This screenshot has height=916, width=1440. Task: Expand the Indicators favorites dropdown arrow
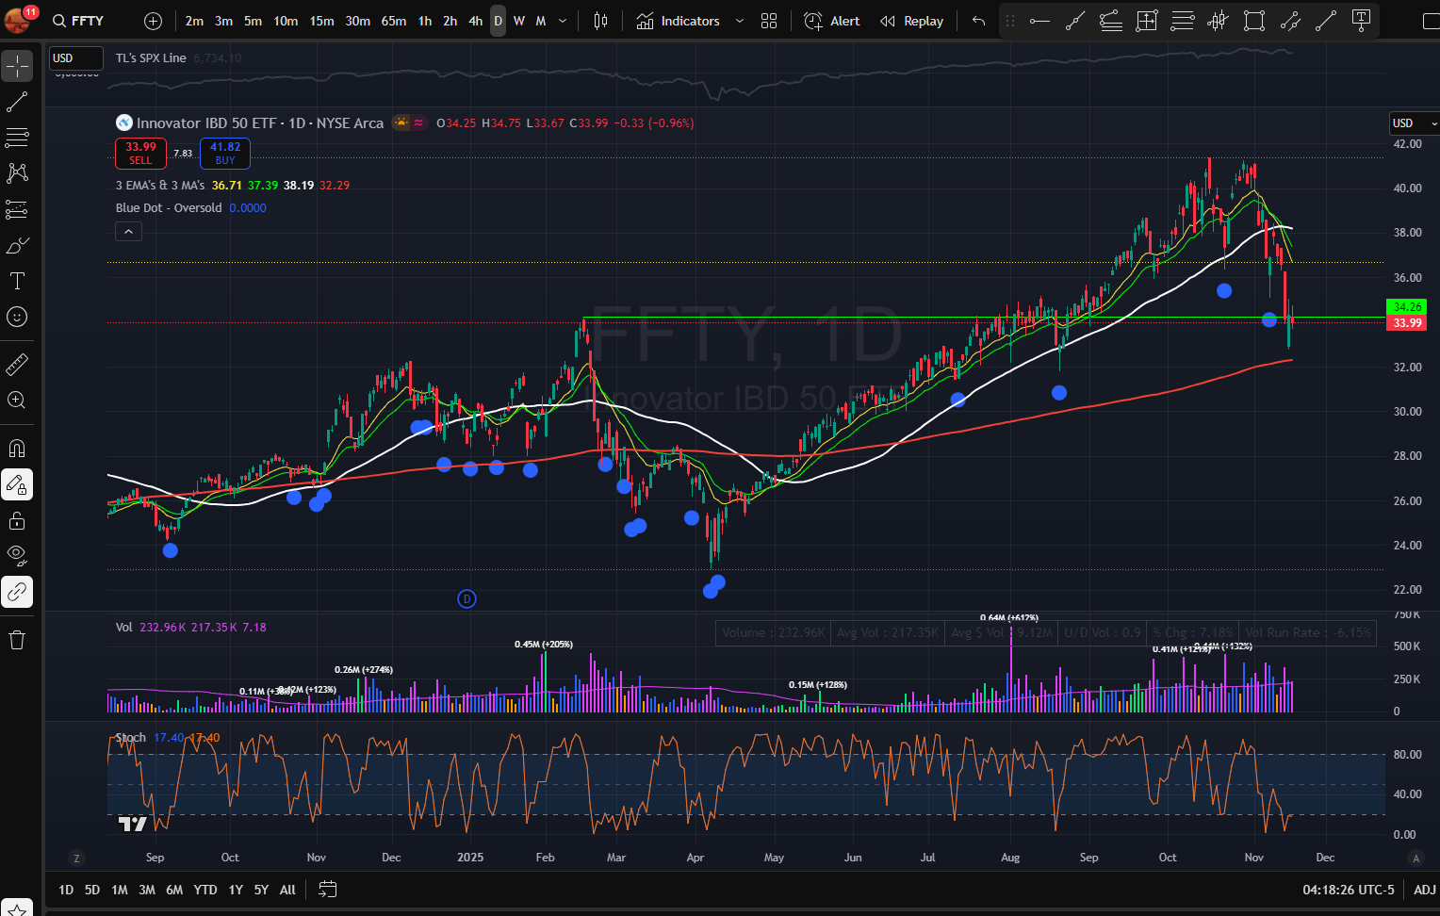point(740,21)
